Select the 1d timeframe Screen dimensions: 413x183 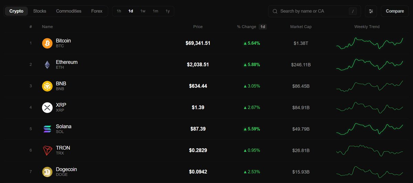[x=131, y=11]
